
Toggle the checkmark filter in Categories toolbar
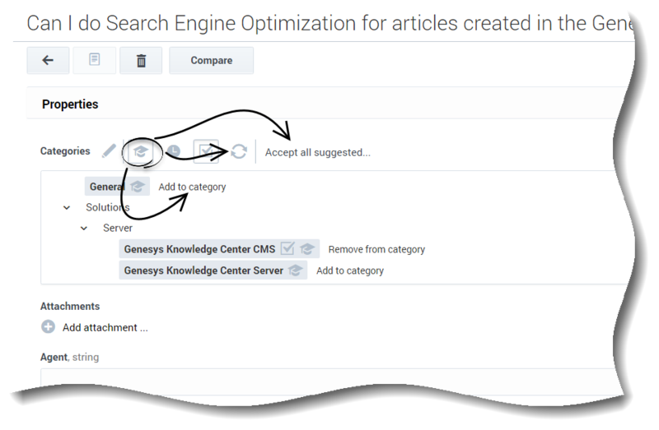tap(206, 151)
